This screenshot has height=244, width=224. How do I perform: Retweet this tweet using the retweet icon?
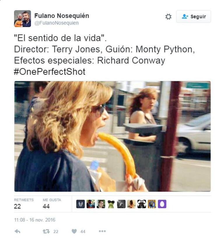[46, 231]
